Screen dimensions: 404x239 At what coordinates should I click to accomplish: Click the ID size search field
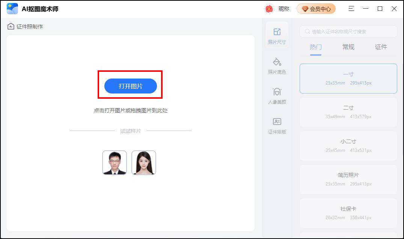click(x=348, y=31)
